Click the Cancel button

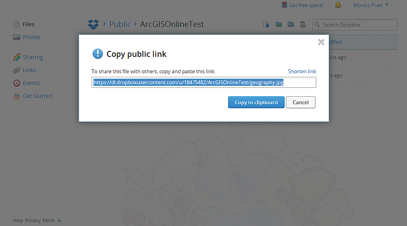(300, 102)
